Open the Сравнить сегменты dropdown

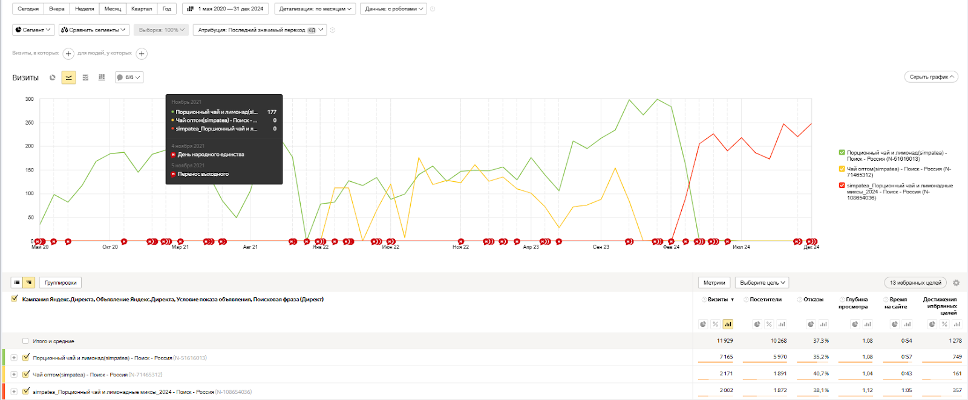point(94,30)
